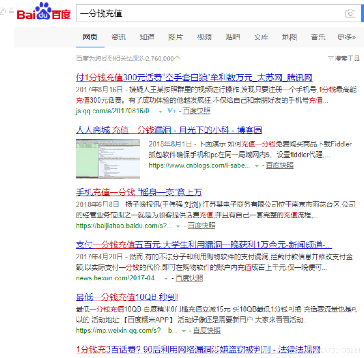Screen dimensions: 364x358
Task: Expand dropdown arrow next to js.qq.com URL
Action: 161,112
